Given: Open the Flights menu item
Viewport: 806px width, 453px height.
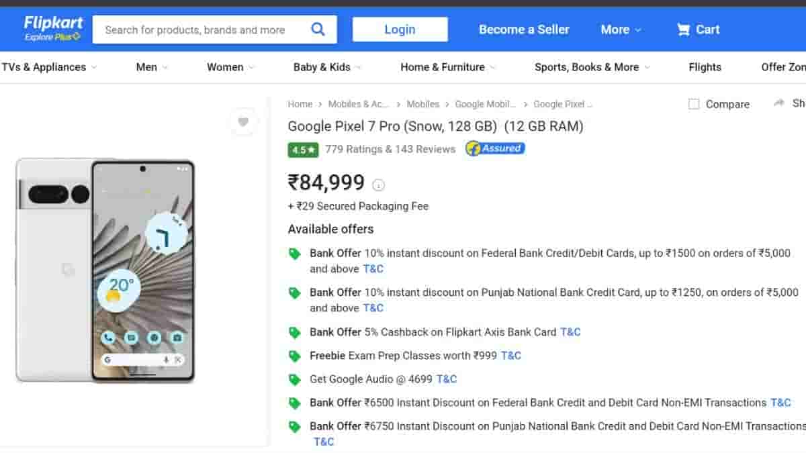Looking at the screenshot, I should click(705, 67).
